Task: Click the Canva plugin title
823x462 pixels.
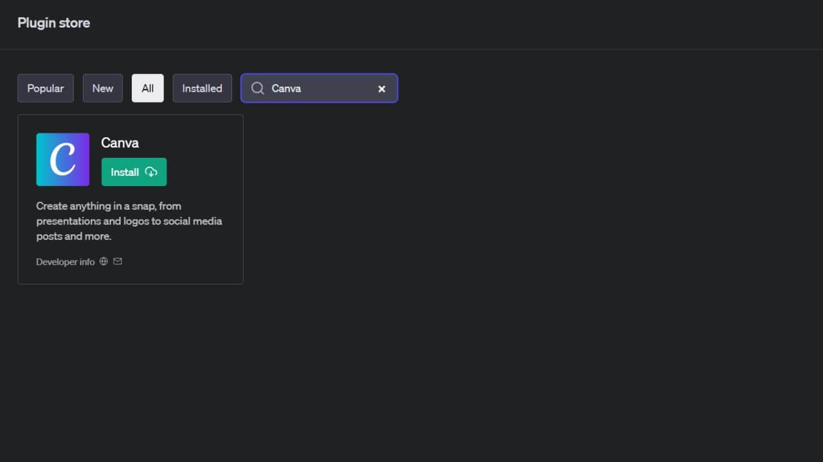Action: (120, 142)
